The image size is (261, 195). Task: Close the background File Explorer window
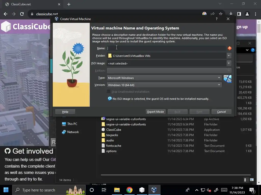250,43
